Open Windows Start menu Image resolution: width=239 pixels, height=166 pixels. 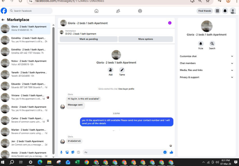2,162
